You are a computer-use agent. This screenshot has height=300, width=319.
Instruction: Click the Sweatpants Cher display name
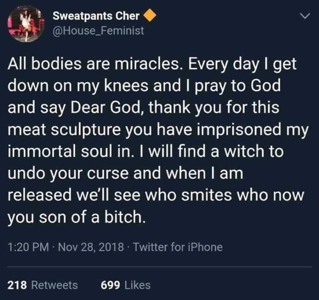click(x=96, y=17)
